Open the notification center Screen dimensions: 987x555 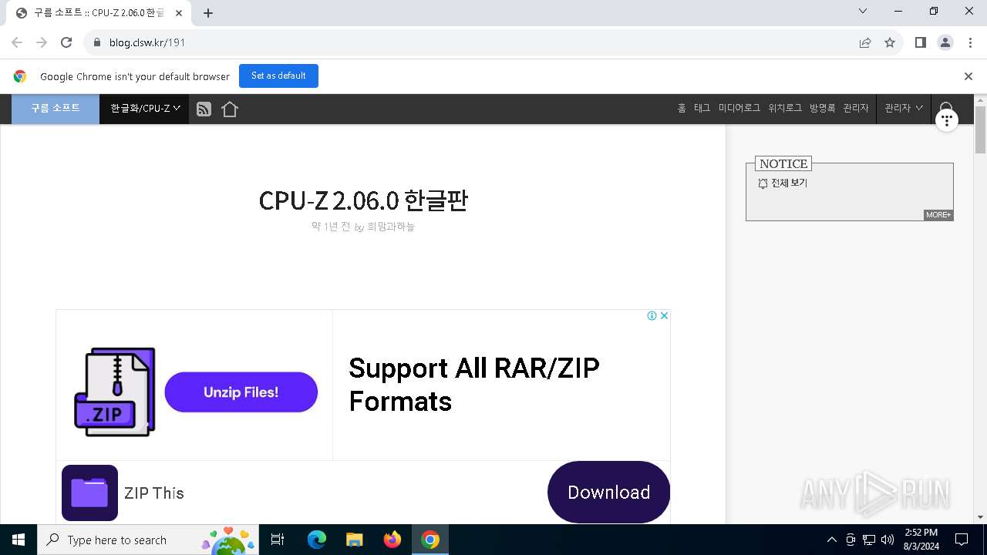pyautogui.click(x=962, y=540)
